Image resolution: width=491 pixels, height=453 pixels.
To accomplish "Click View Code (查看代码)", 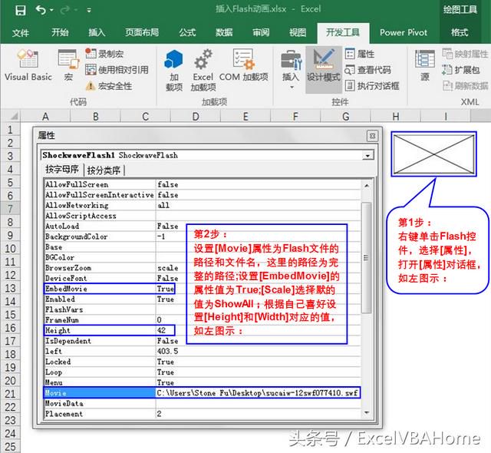I will point(368,70).
